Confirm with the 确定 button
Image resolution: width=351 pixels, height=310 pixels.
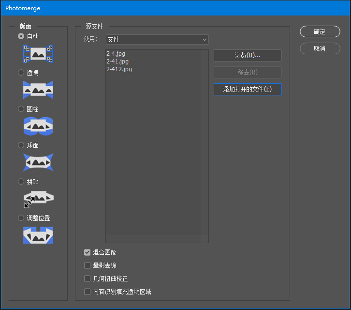coord(320,31)
